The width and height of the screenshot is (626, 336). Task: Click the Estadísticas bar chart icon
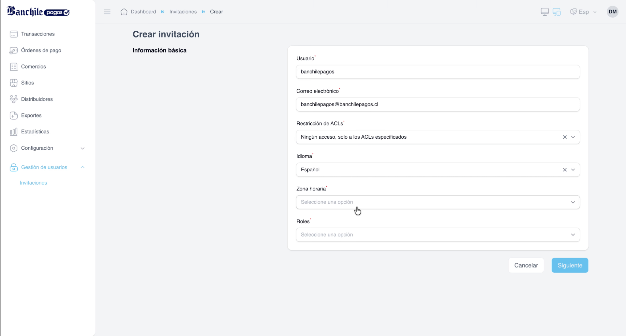coord(14,132)
